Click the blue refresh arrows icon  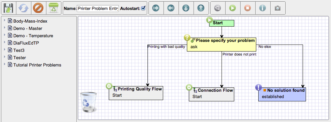click(x=23, y=8)
